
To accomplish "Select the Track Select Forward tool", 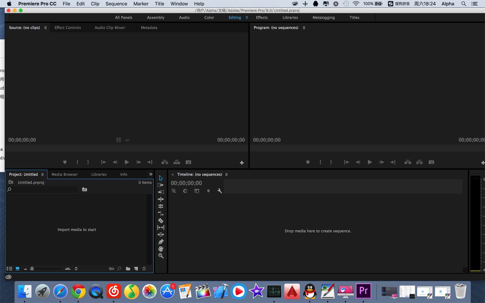I will (x=161, y=185).
